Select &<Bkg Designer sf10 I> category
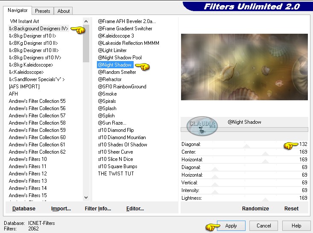The width and height of the screenshot is (313, 233). pyautogui.click(x=32, y=36)
